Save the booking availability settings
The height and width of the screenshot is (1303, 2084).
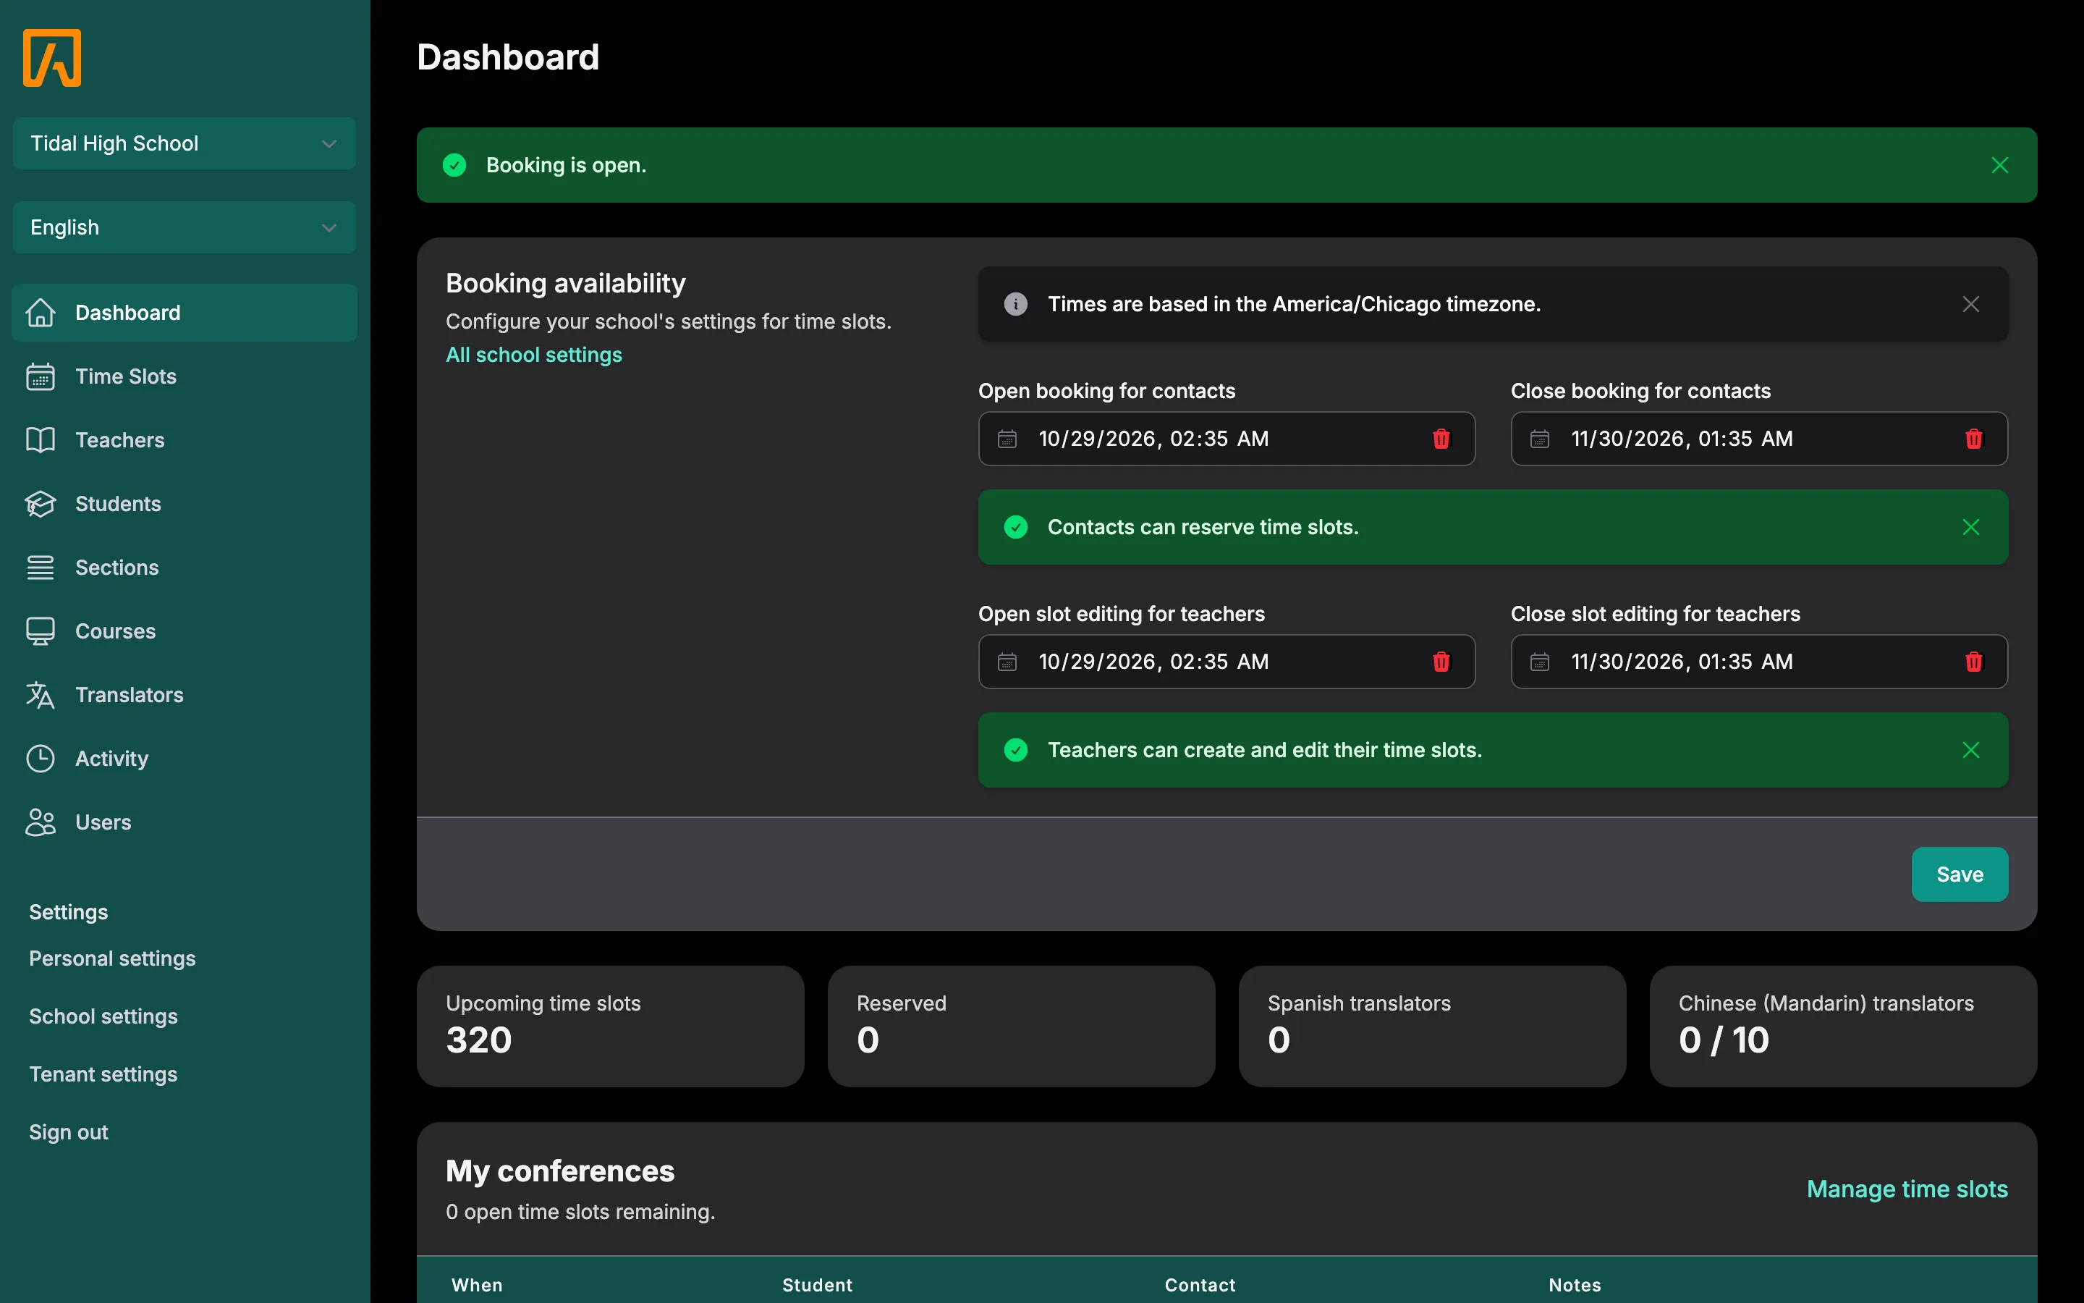(x=1959, y=874)
